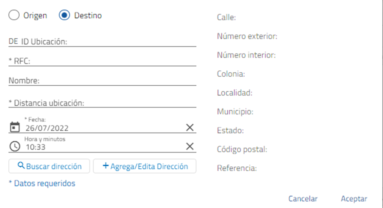Click the Fecha date field 26/07/2022
The height and width of the screenshot is (208, 383).
(102, 128)
